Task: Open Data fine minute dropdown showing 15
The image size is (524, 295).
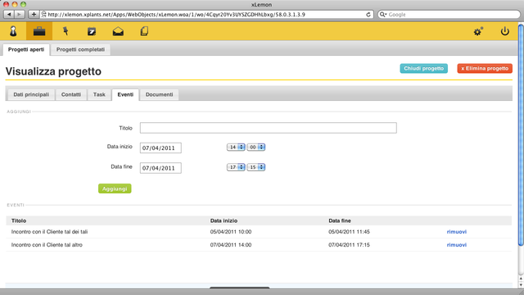Action: [256, 167]
